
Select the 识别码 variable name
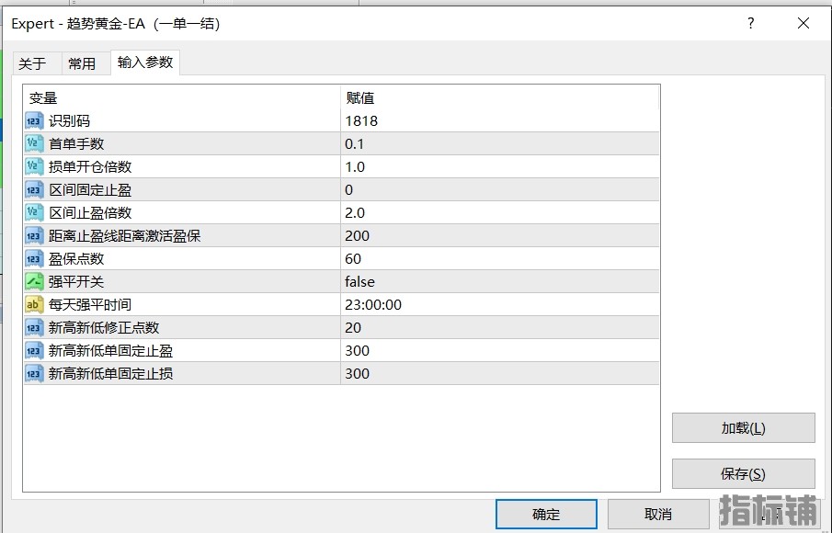click(70, 121)
